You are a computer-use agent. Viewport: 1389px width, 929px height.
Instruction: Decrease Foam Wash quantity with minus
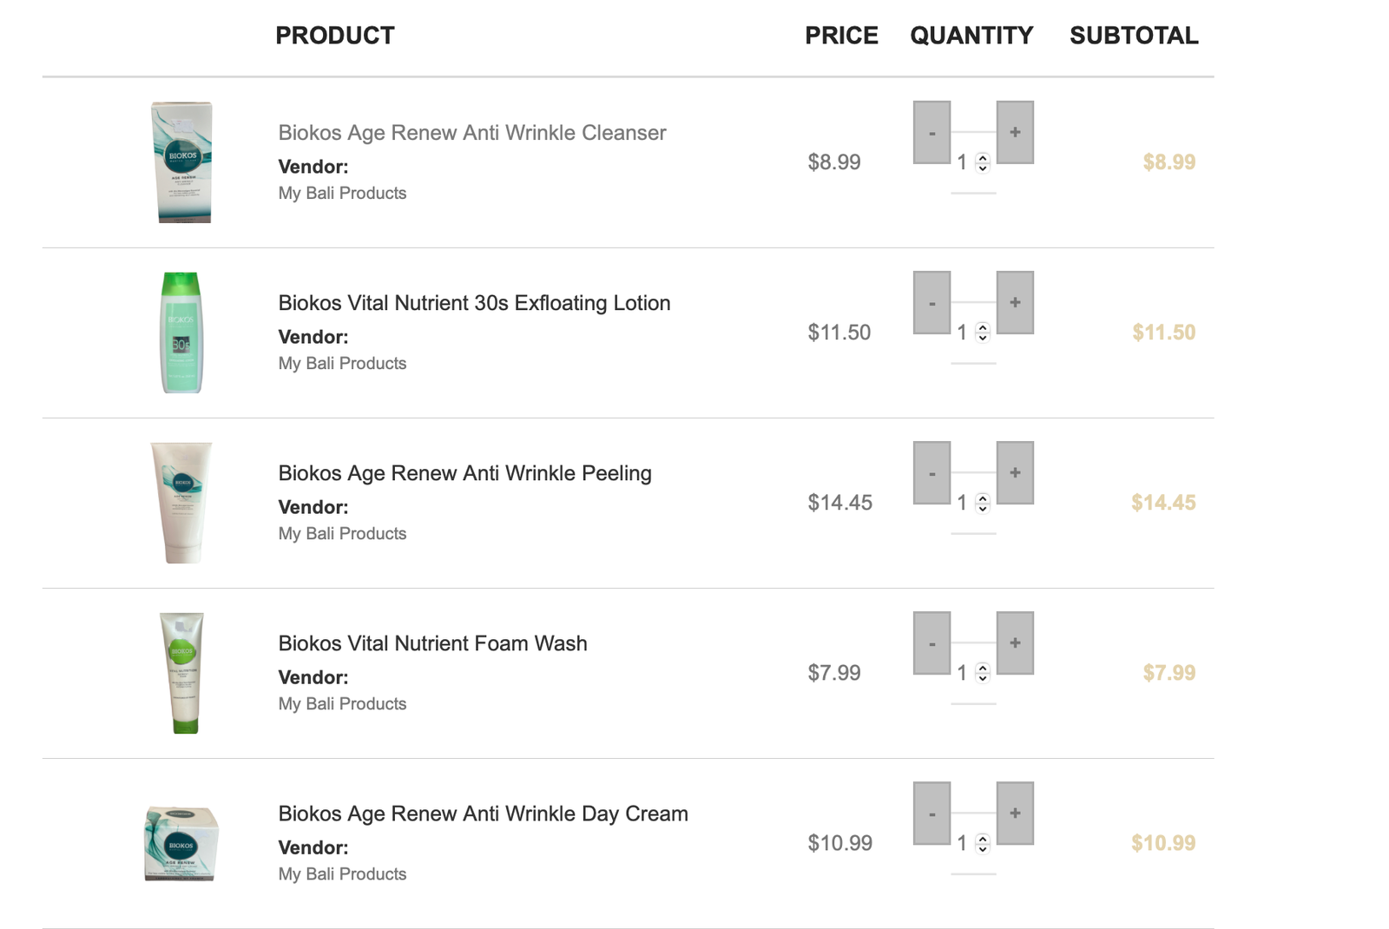tap(931, 642)
